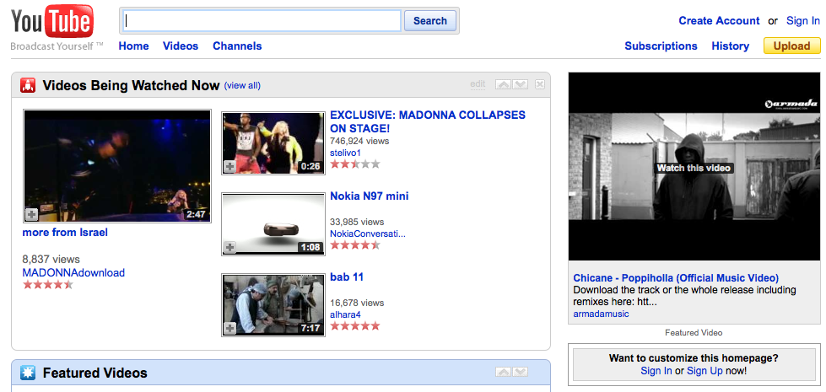Screen dimensions: 826x392
Task: Visit the MADONNAdownload channel
Action: click(x=73, y=273)
